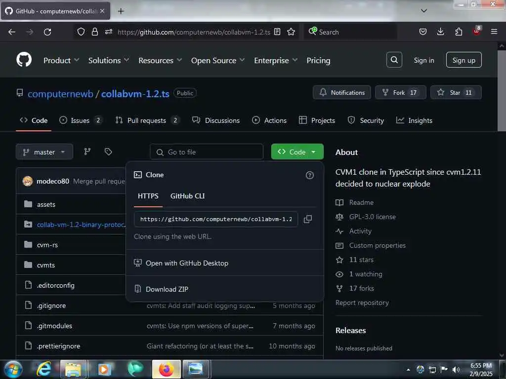
Task: Click the red extension icon with badge 8
Action: [477, 31]
